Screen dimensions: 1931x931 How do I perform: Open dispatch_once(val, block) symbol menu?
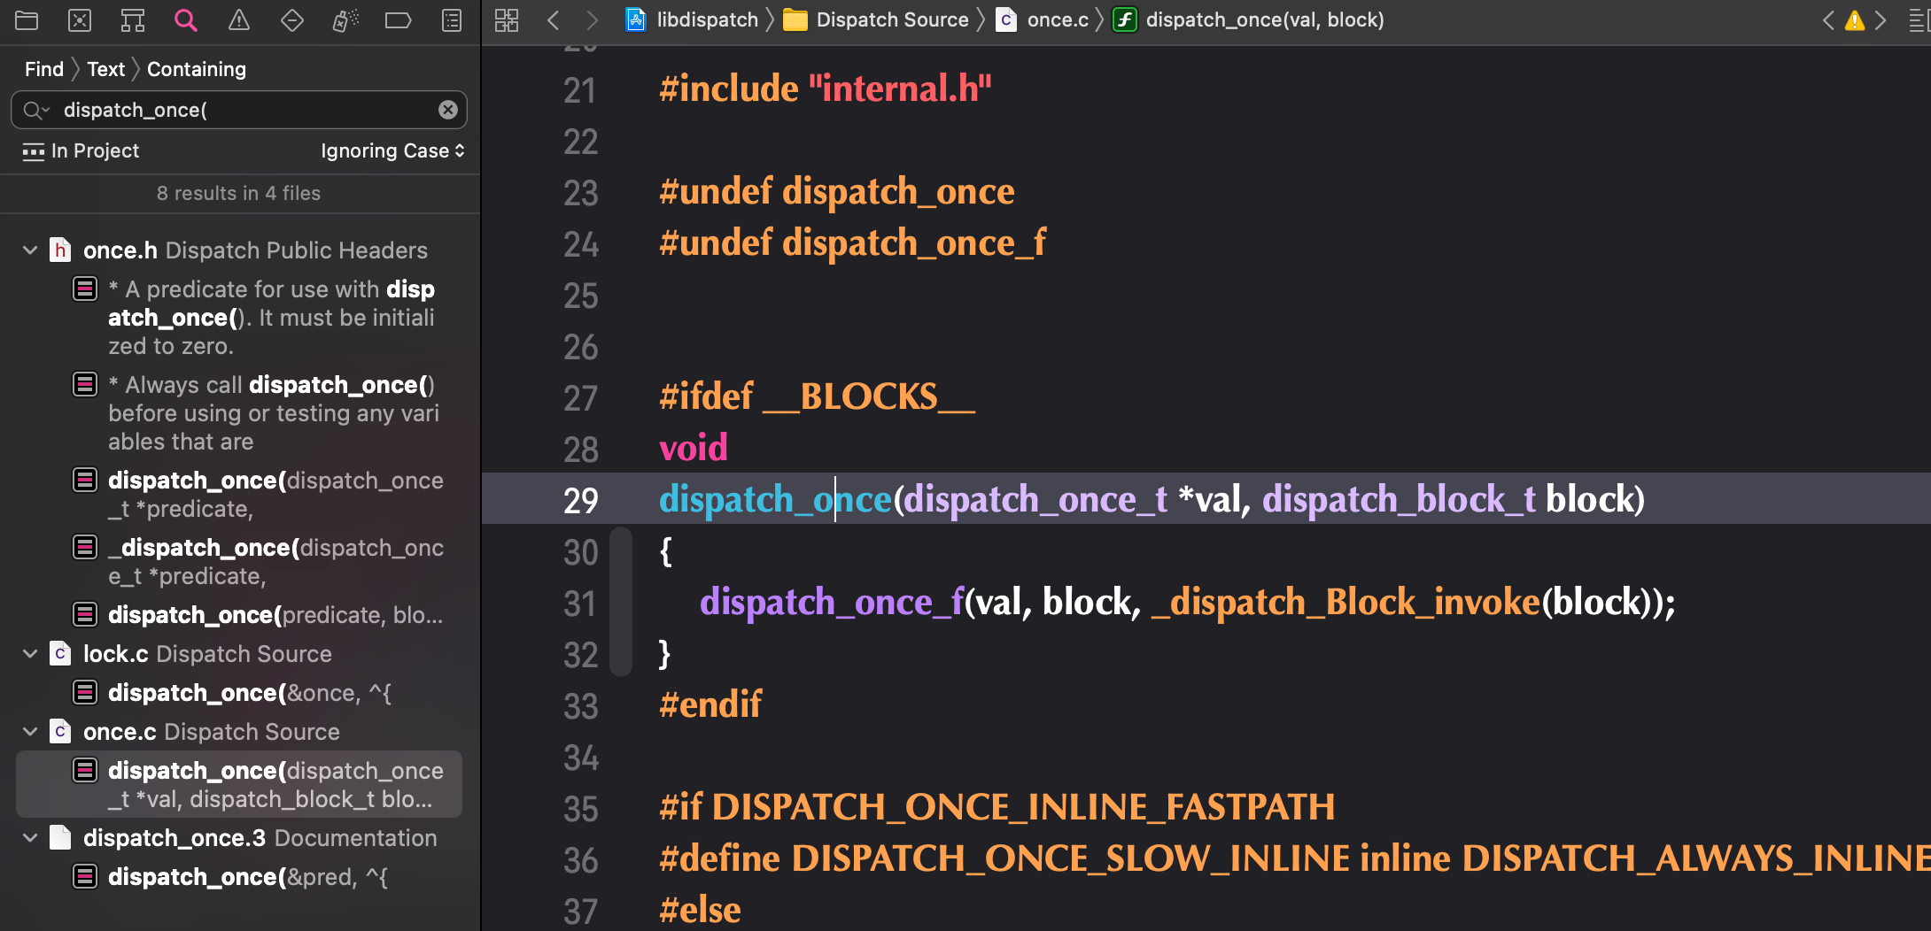(x=1249, y=20)
